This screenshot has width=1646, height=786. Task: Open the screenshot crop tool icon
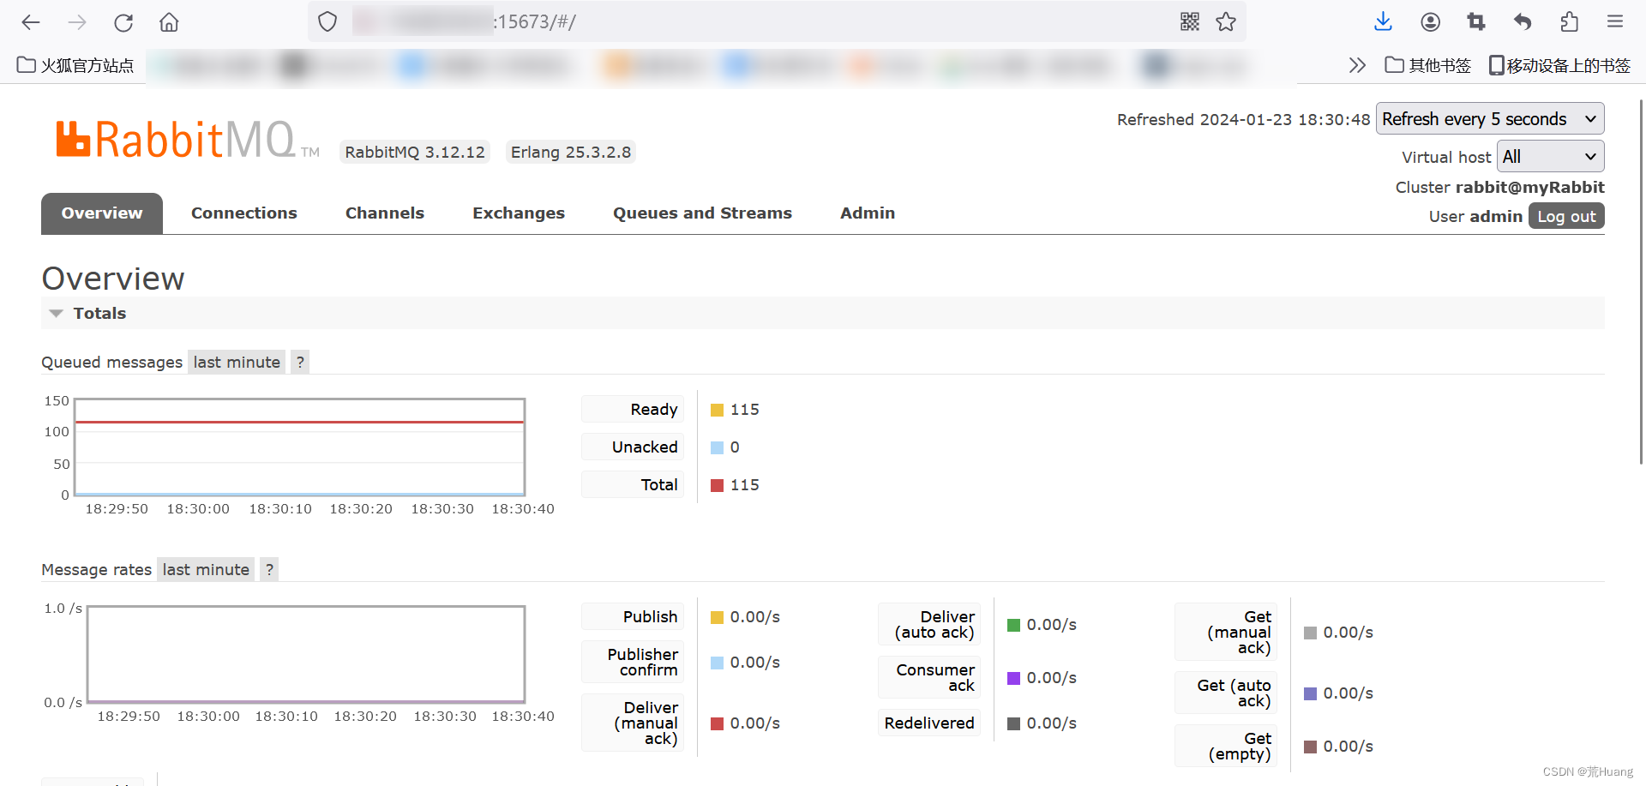click(x=1476, y=21)
